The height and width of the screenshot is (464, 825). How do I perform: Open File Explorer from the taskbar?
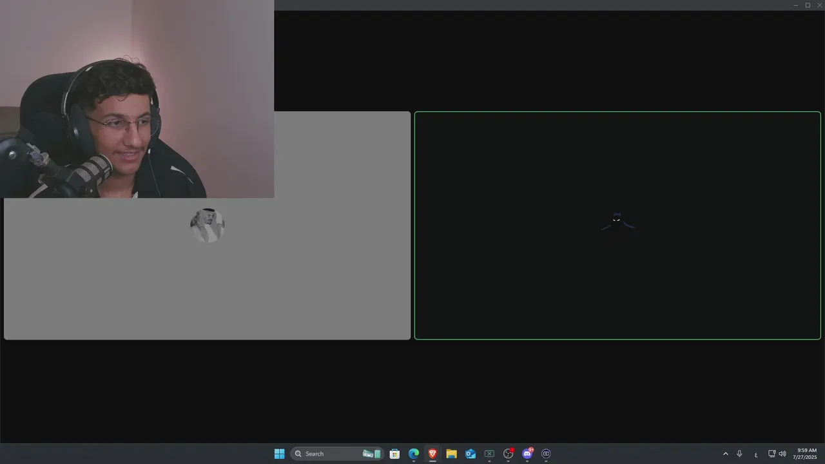tap(451, 454)
